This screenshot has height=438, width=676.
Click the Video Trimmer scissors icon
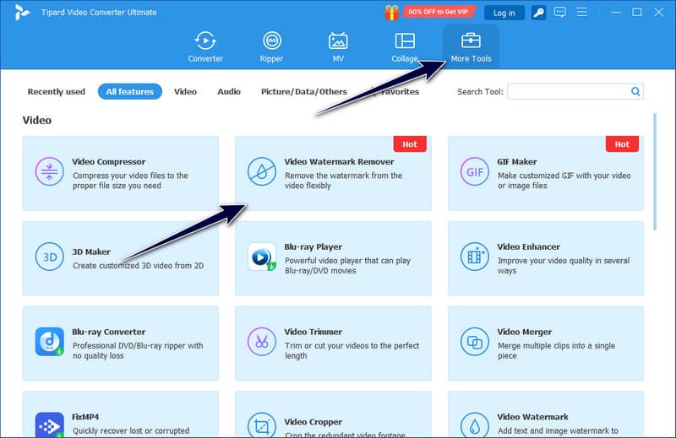262,342
